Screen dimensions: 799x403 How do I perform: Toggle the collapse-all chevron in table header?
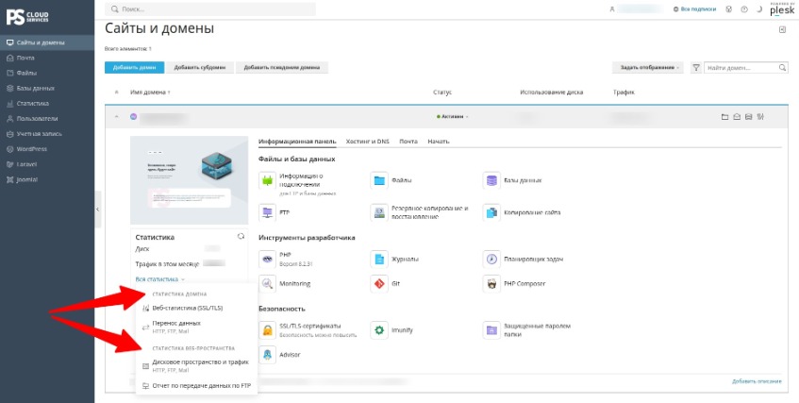[x=117, y=92]
